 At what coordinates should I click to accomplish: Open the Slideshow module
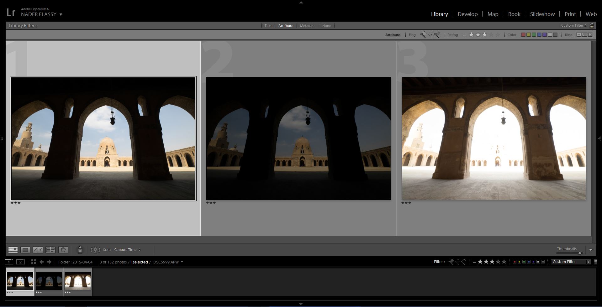tap(542, 14)
